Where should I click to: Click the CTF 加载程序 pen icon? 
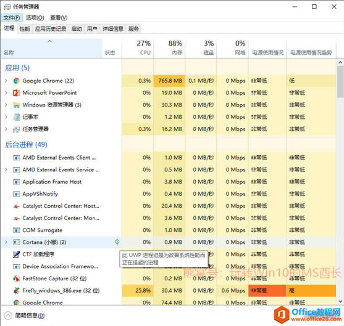point(16,255)
